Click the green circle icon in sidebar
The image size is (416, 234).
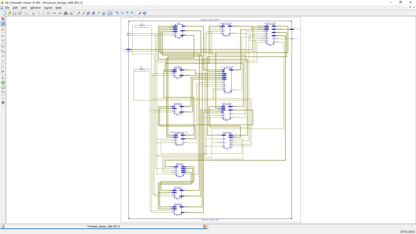[3, 82]
